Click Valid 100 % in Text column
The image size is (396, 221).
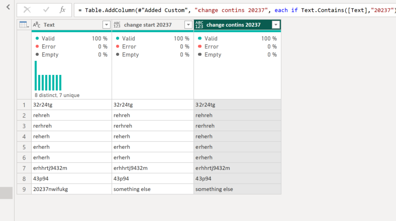click(x=71, y=38)
